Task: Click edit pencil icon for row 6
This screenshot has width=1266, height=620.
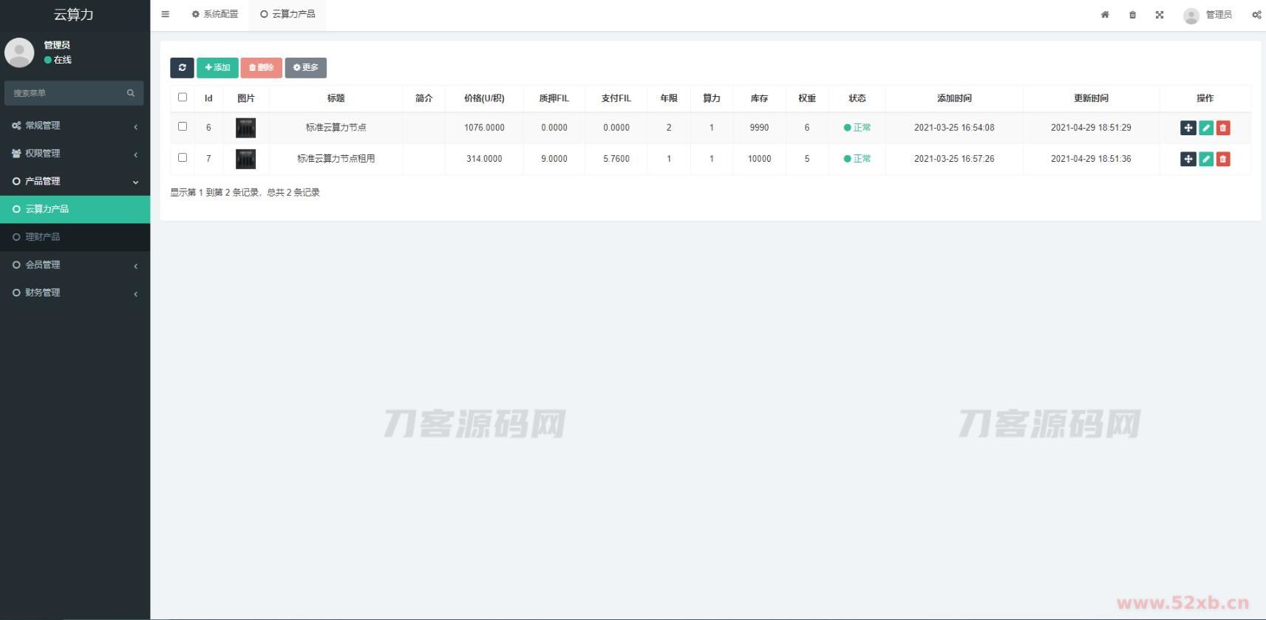Action: click(1205, 128)
